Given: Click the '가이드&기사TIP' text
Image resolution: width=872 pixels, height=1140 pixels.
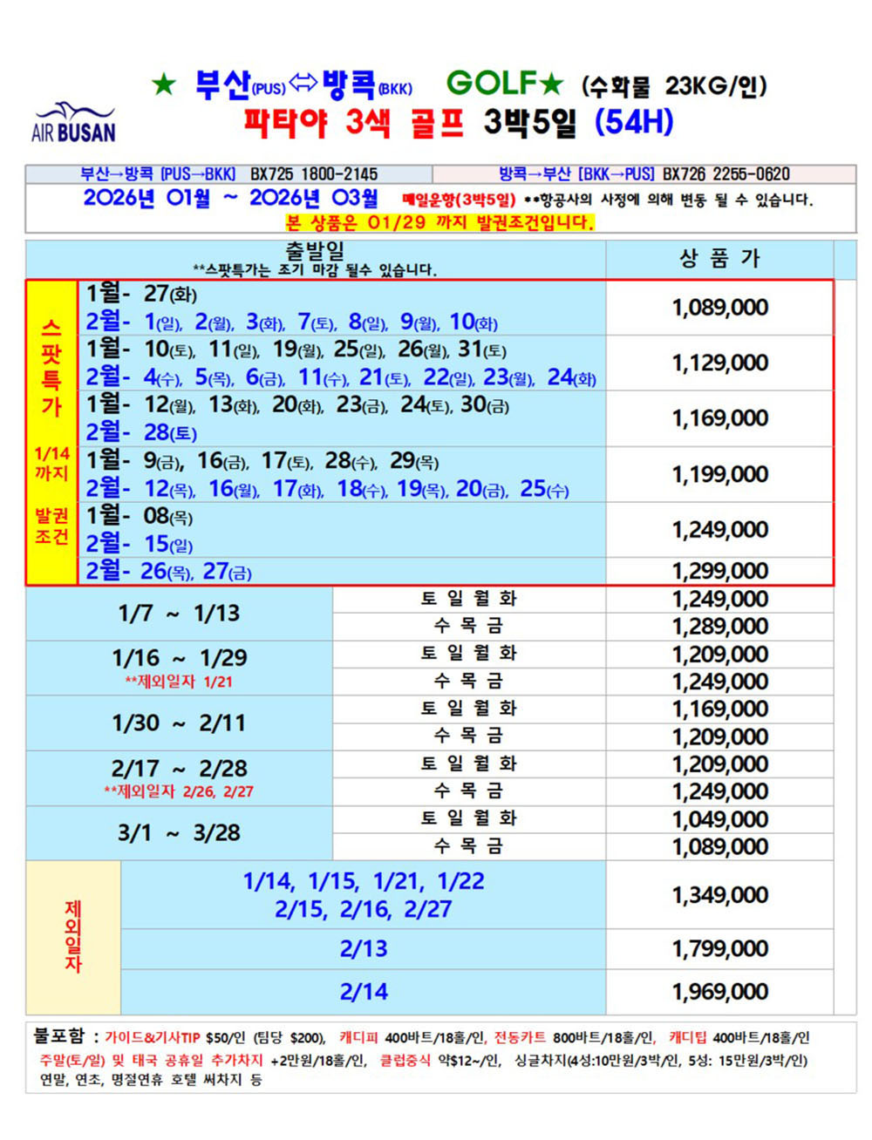Looking at the screenshot, I should click(x=153, y=1037).
